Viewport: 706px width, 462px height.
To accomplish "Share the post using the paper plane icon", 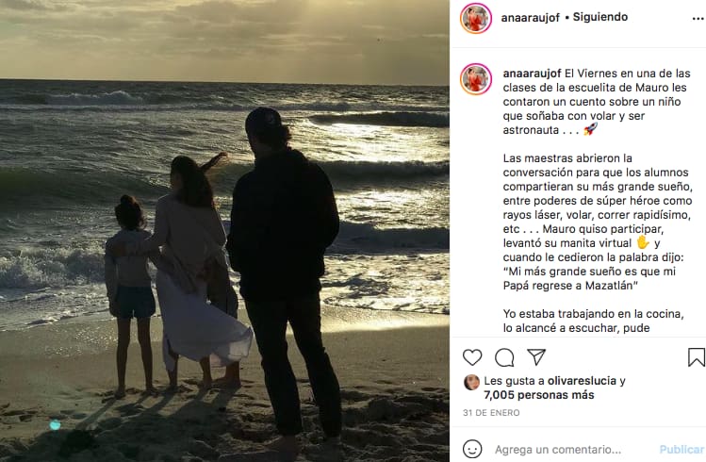I will click(536, 357).
